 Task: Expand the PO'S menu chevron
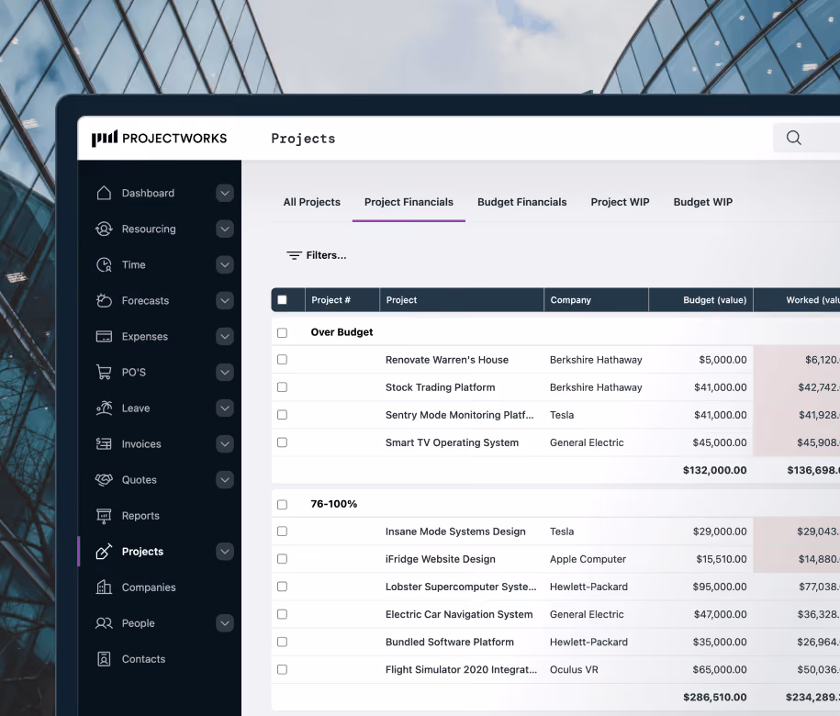(225, 372)
